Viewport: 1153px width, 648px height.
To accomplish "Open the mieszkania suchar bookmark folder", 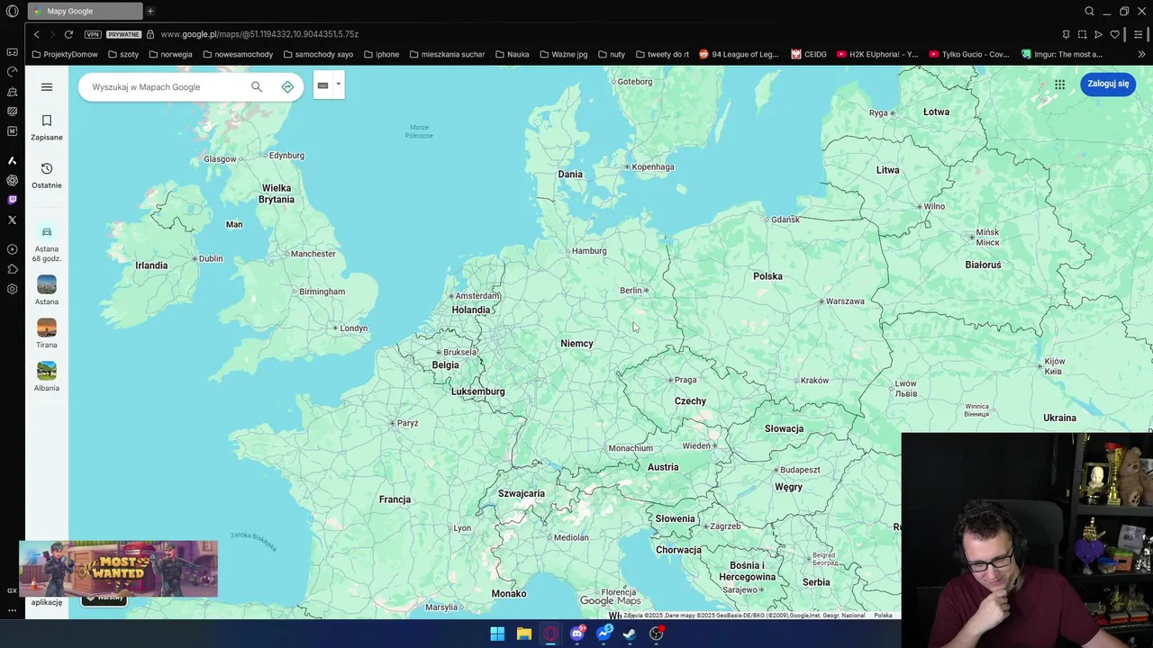I will tap(447, 54).
